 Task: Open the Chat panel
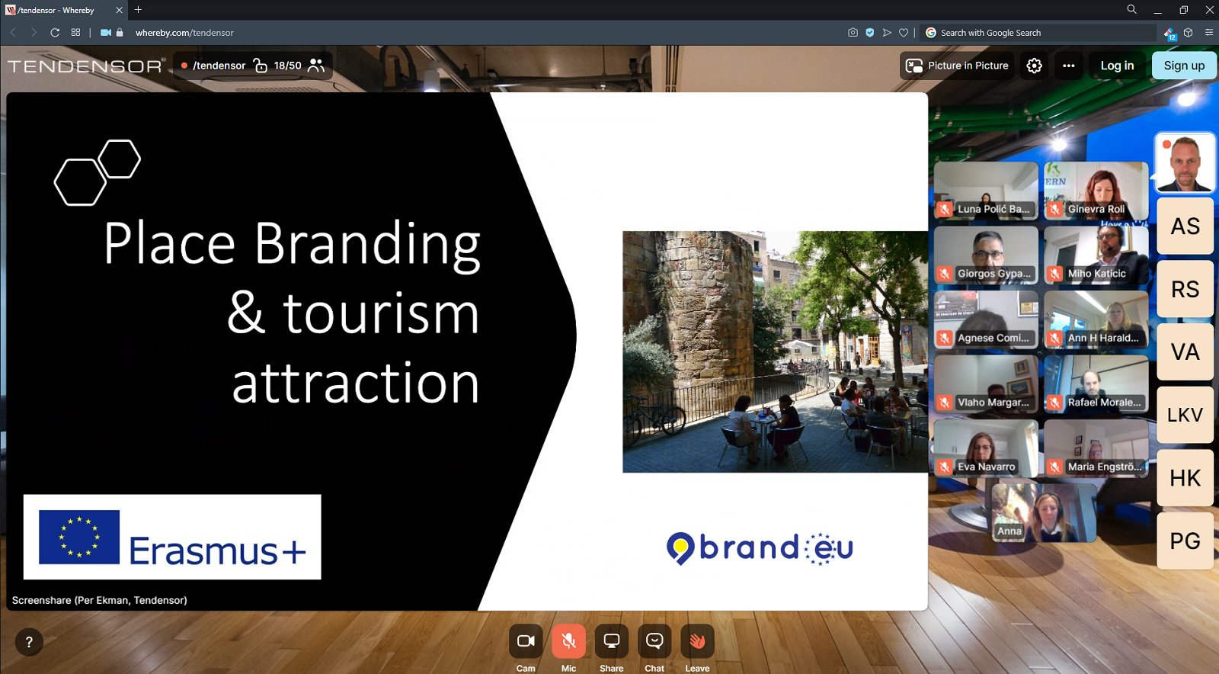click(x=654, y=641)
